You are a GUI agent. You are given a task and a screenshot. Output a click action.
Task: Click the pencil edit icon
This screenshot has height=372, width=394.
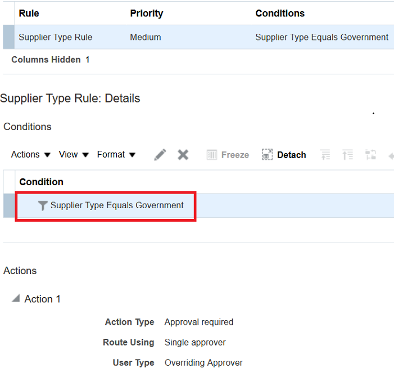click(160, 155)
